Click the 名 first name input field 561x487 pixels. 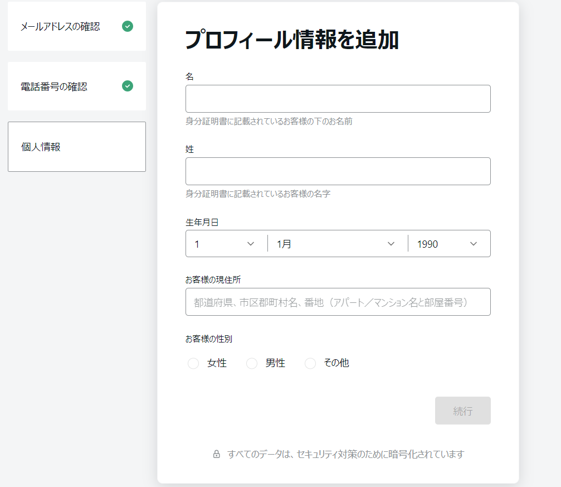pyautogui.click(x=338, y=98)
